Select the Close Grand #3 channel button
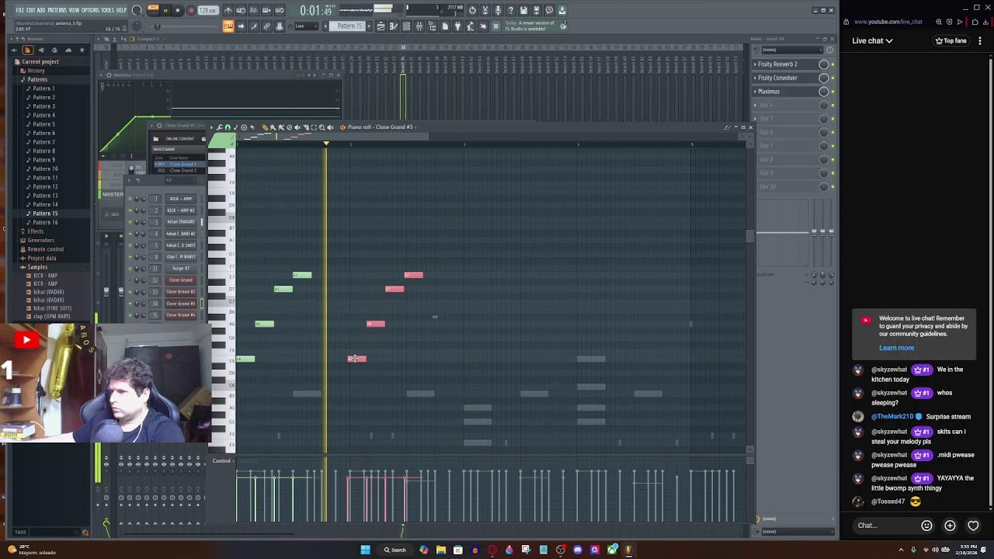The height and width of the screenshot is (559, 994). pyautogui.click(x=181, y=304)
